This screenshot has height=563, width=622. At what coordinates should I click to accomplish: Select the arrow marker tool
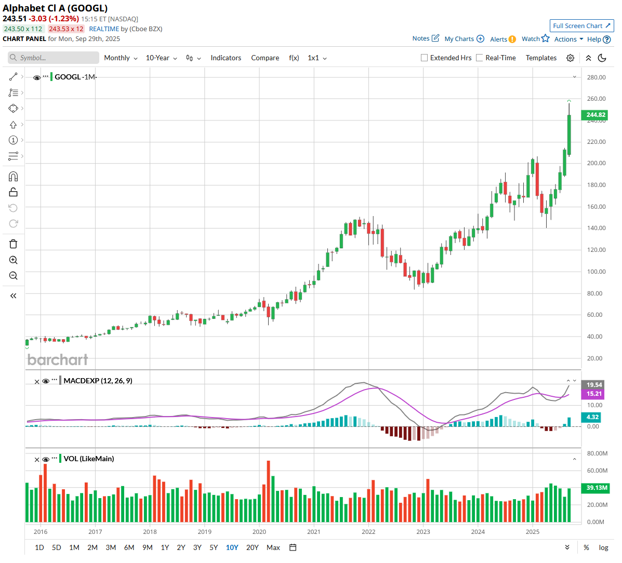point(13,125)
